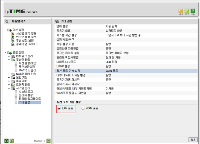
Task: Expand the 특수기능 tree node
Action: click(9, 81)
